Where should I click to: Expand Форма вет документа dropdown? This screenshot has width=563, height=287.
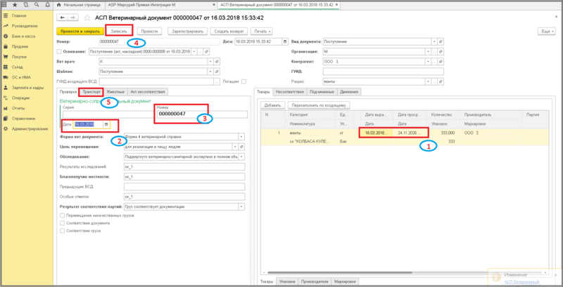pyautogui.click(x=241, y=136)
